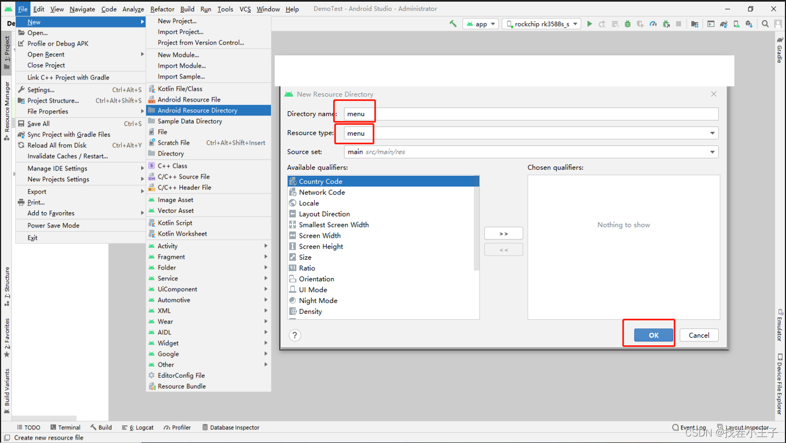Click the OK button in dialog
The width and height of the screenshot is (786, 443).
point(654,335)
